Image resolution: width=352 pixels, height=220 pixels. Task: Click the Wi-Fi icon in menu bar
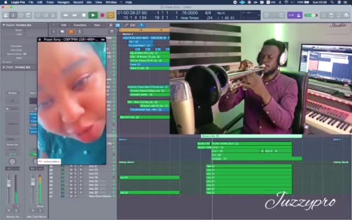pos(286,2)
